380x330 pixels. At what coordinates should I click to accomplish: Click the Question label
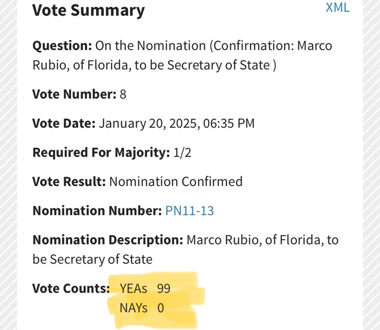click(62, 46)
